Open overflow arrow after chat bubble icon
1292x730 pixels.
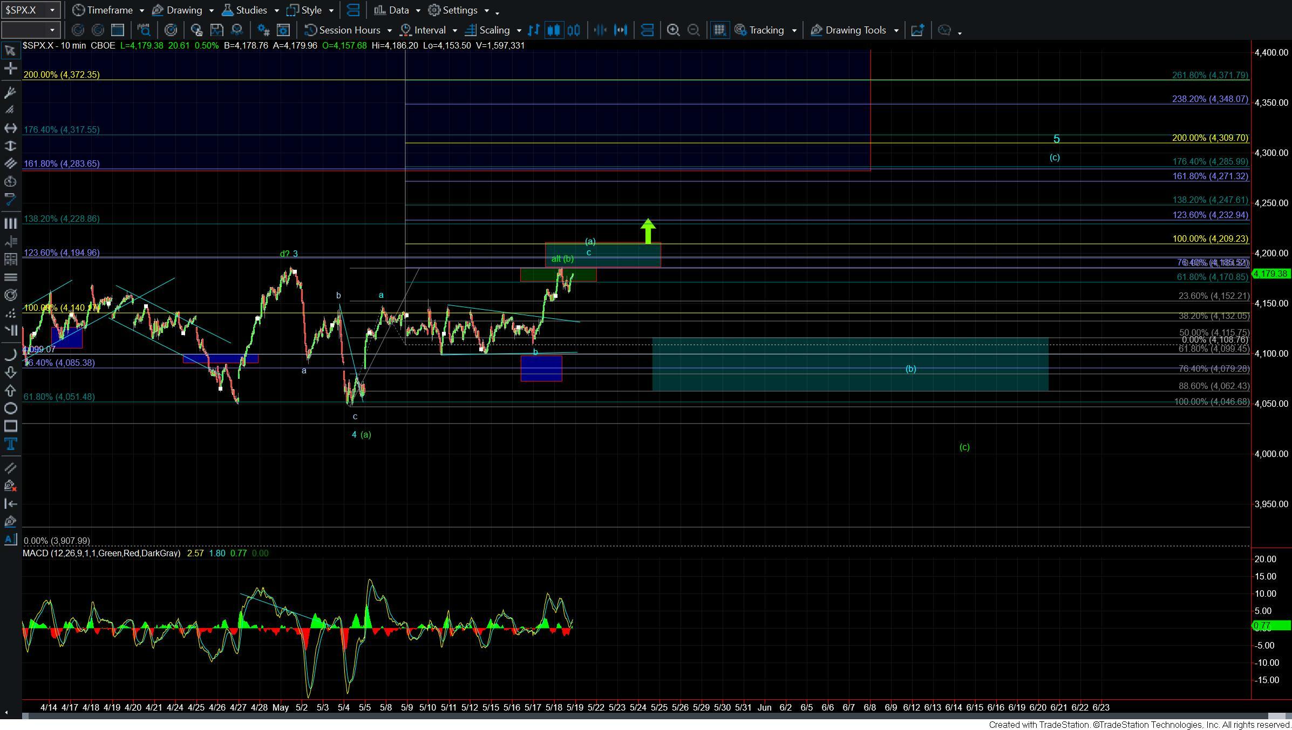960,33
